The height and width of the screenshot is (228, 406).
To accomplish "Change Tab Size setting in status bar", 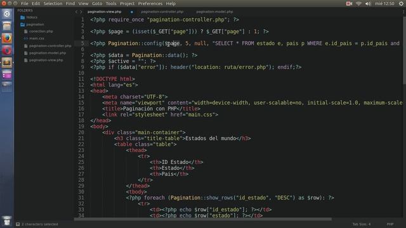I will tap(361, 224).
